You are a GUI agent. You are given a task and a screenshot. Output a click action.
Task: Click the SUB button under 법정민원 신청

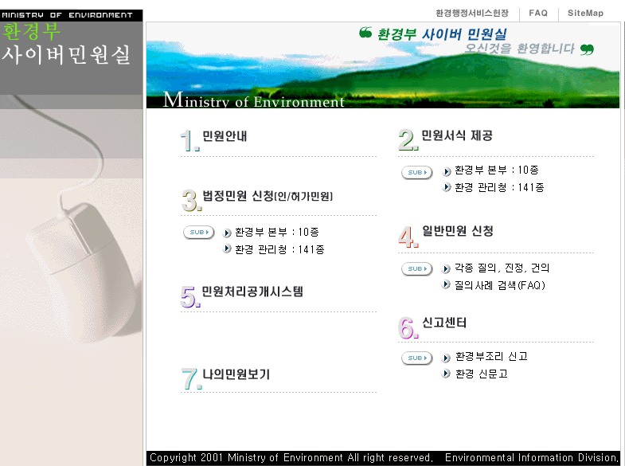(x=199, y=232)
